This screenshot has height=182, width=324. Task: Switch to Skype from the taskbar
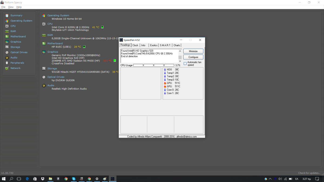click(74, 179)
